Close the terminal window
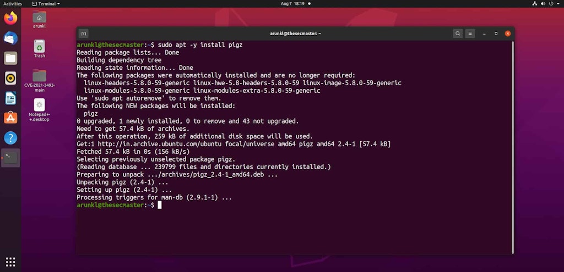This screenshot has height=272, width=564. coord(507,34)
